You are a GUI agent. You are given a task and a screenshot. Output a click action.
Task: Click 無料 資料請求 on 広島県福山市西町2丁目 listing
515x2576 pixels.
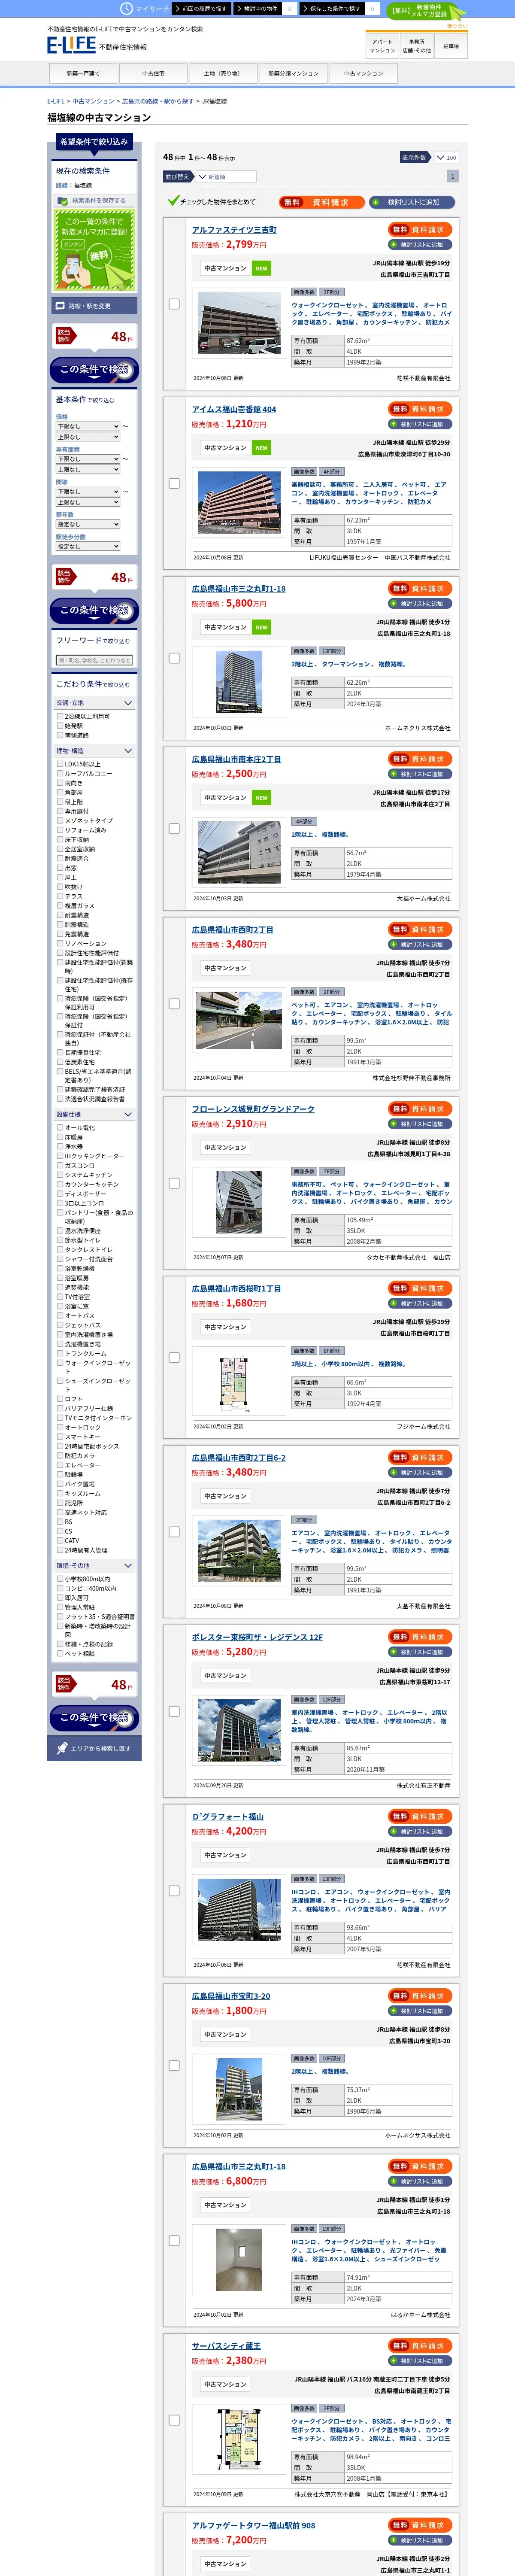click(421, 929)
